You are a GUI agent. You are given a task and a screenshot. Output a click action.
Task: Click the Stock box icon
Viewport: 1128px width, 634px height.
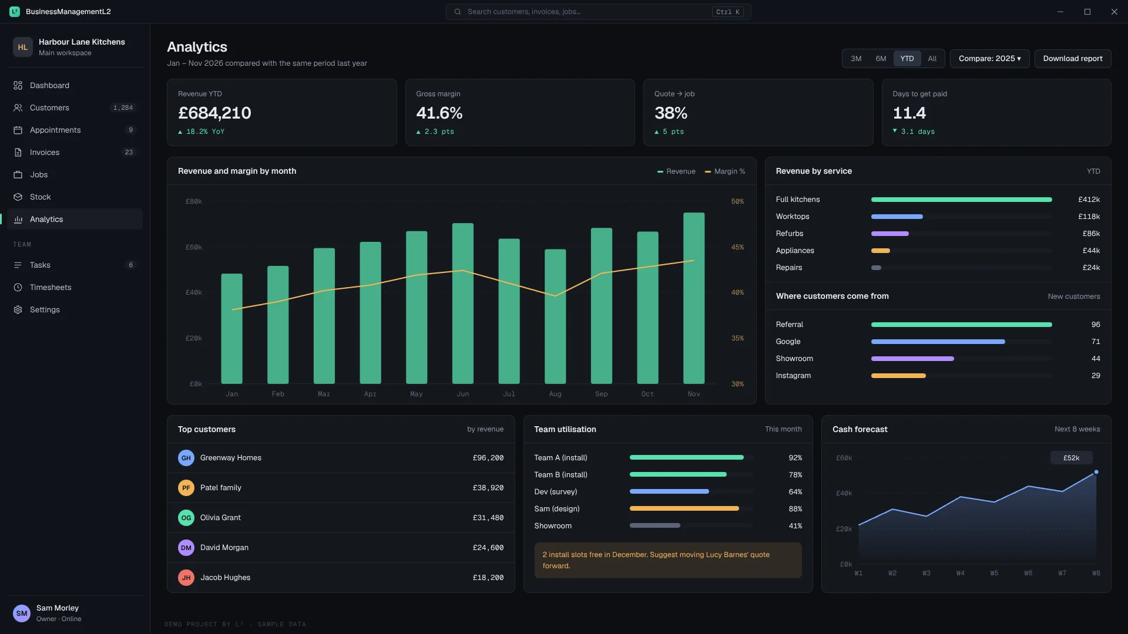click(18, 197)
